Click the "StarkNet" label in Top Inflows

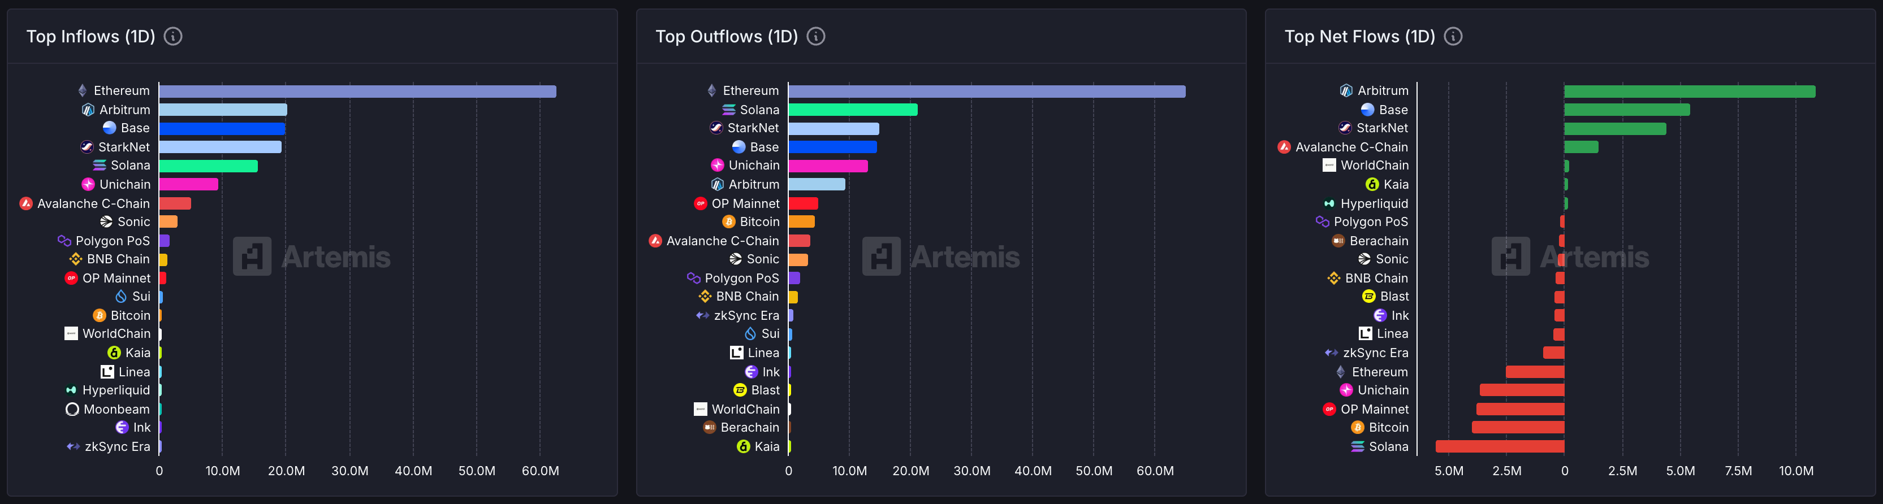(124, 147)
